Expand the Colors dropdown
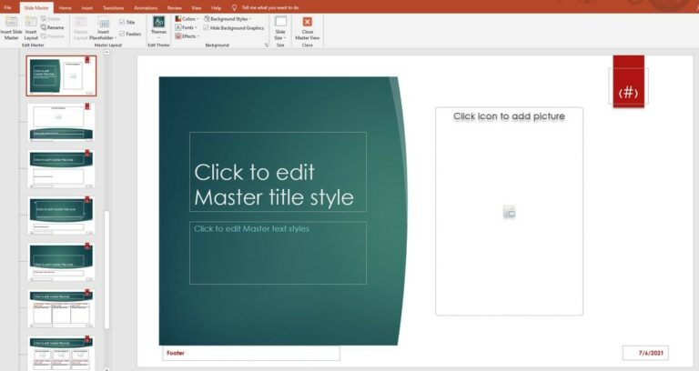Image resolution: width=699 pixels, height=371 pixels. (187, 19)
